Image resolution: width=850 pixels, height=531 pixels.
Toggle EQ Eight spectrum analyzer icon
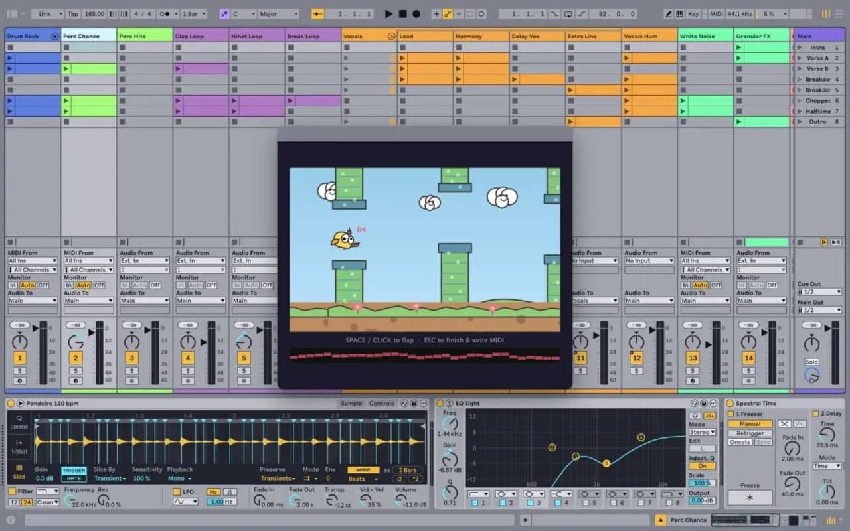click(710, 416)
